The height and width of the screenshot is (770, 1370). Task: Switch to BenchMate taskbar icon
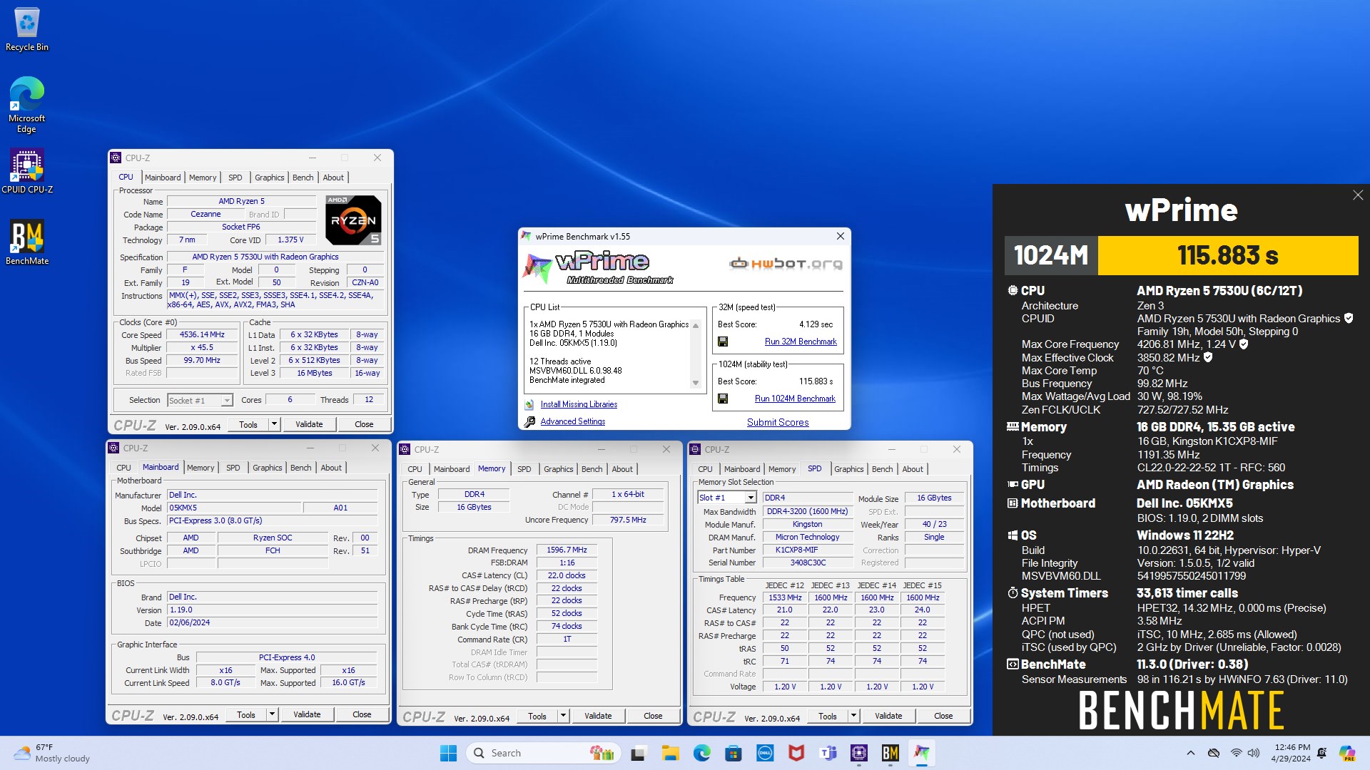[x=890, y=753]
